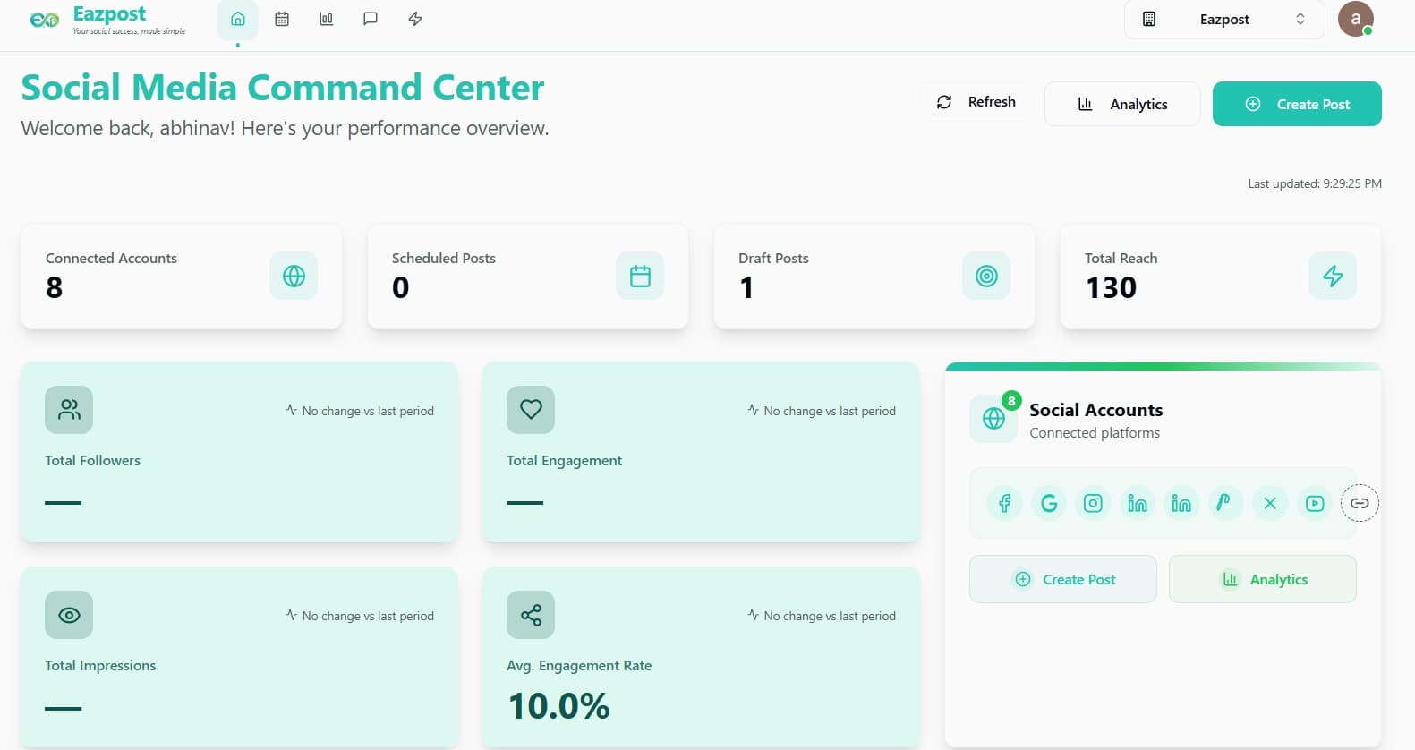The height and width of the screenshot is (750, 1415).
Task: Click the globe icon in Connected Accounts card
Action: (x=294, y=276)
